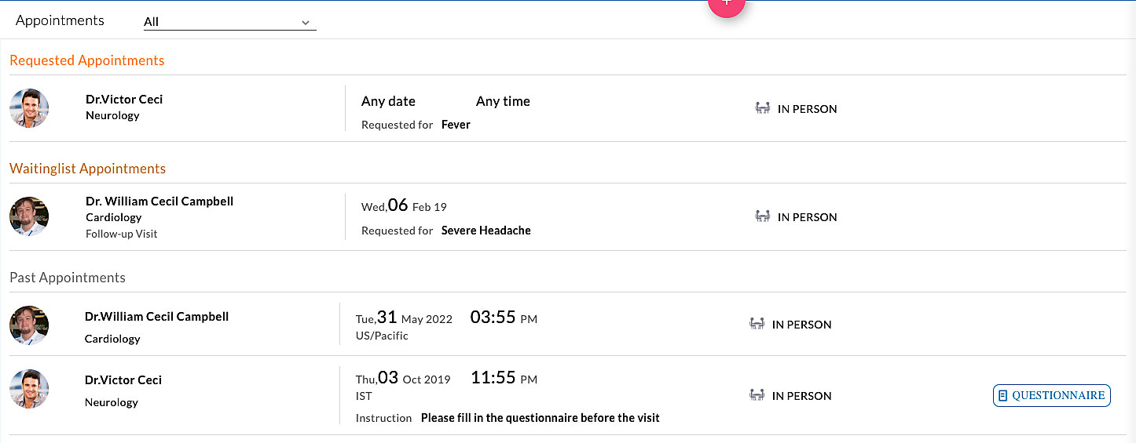Click Dr.Victor Ceci's past appointment avatar
This screenshot has height=443, width=1136.
[29, 389]
